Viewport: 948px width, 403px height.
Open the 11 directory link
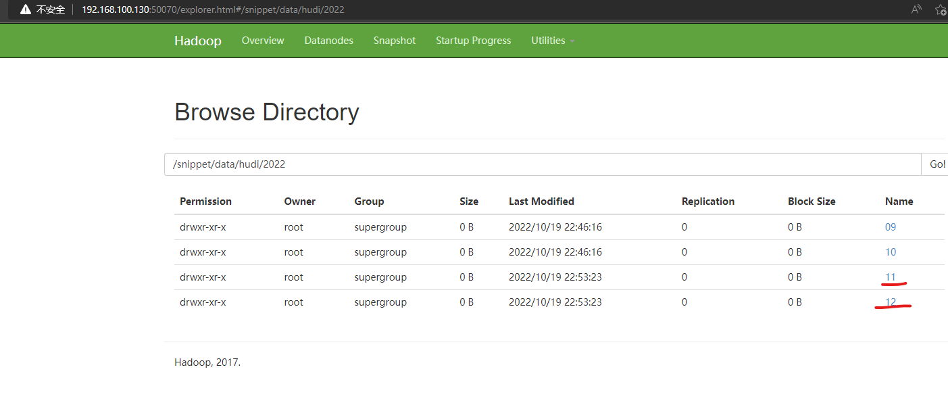tap(891, 277)
